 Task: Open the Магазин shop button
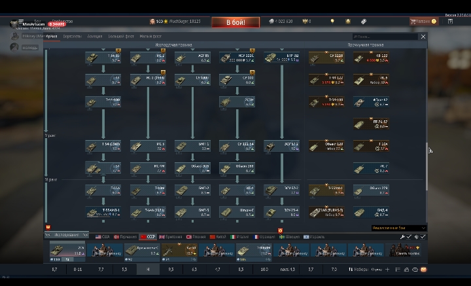pyautogui.click(x=423, y=22)
